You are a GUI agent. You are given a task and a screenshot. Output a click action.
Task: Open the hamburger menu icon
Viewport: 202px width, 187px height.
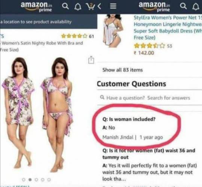pyautogui.click(x=113, y=6)
